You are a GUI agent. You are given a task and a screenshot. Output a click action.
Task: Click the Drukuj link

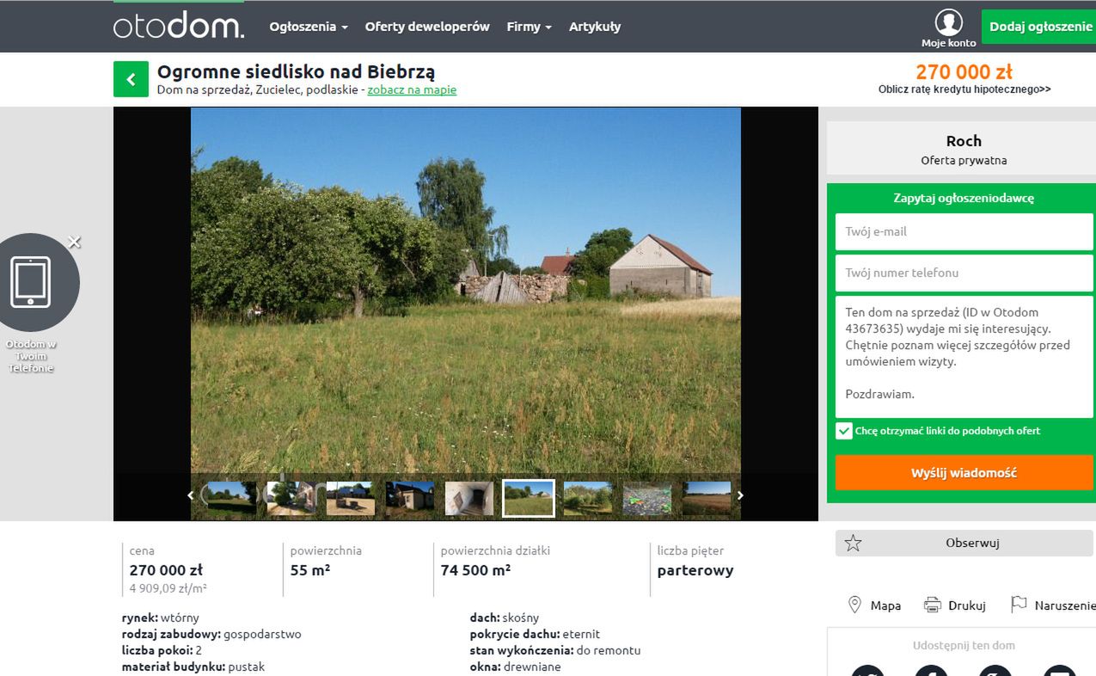pos(967,605)
